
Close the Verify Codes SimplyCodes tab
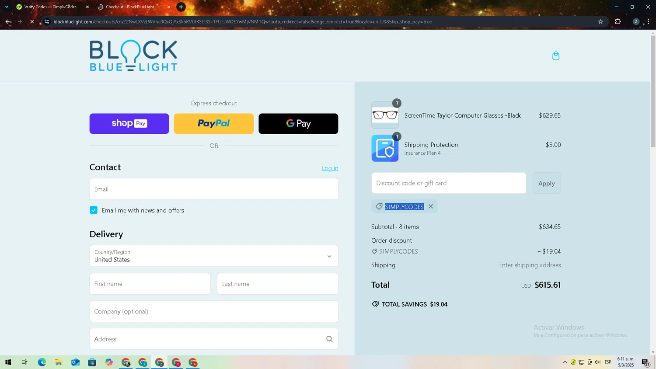click(x=87, y=7)
